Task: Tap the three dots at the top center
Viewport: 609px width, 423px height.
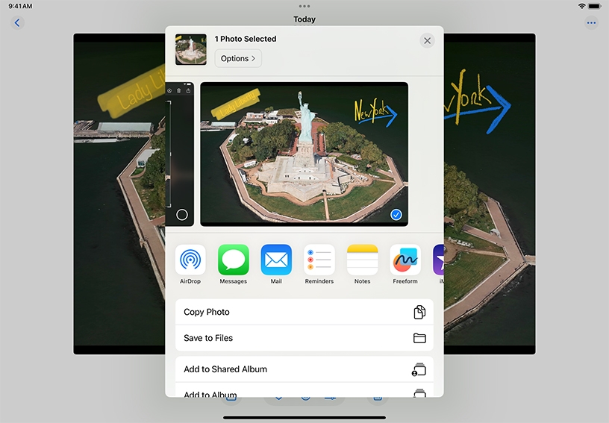Action: pyautogui.click(x=304, y=7)
